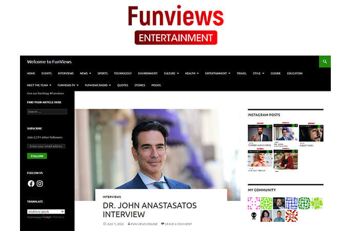Image resolution: width=359 pixels, height=231 pixels.
Task: Open the Events menu item
Action: coord(47,73)
